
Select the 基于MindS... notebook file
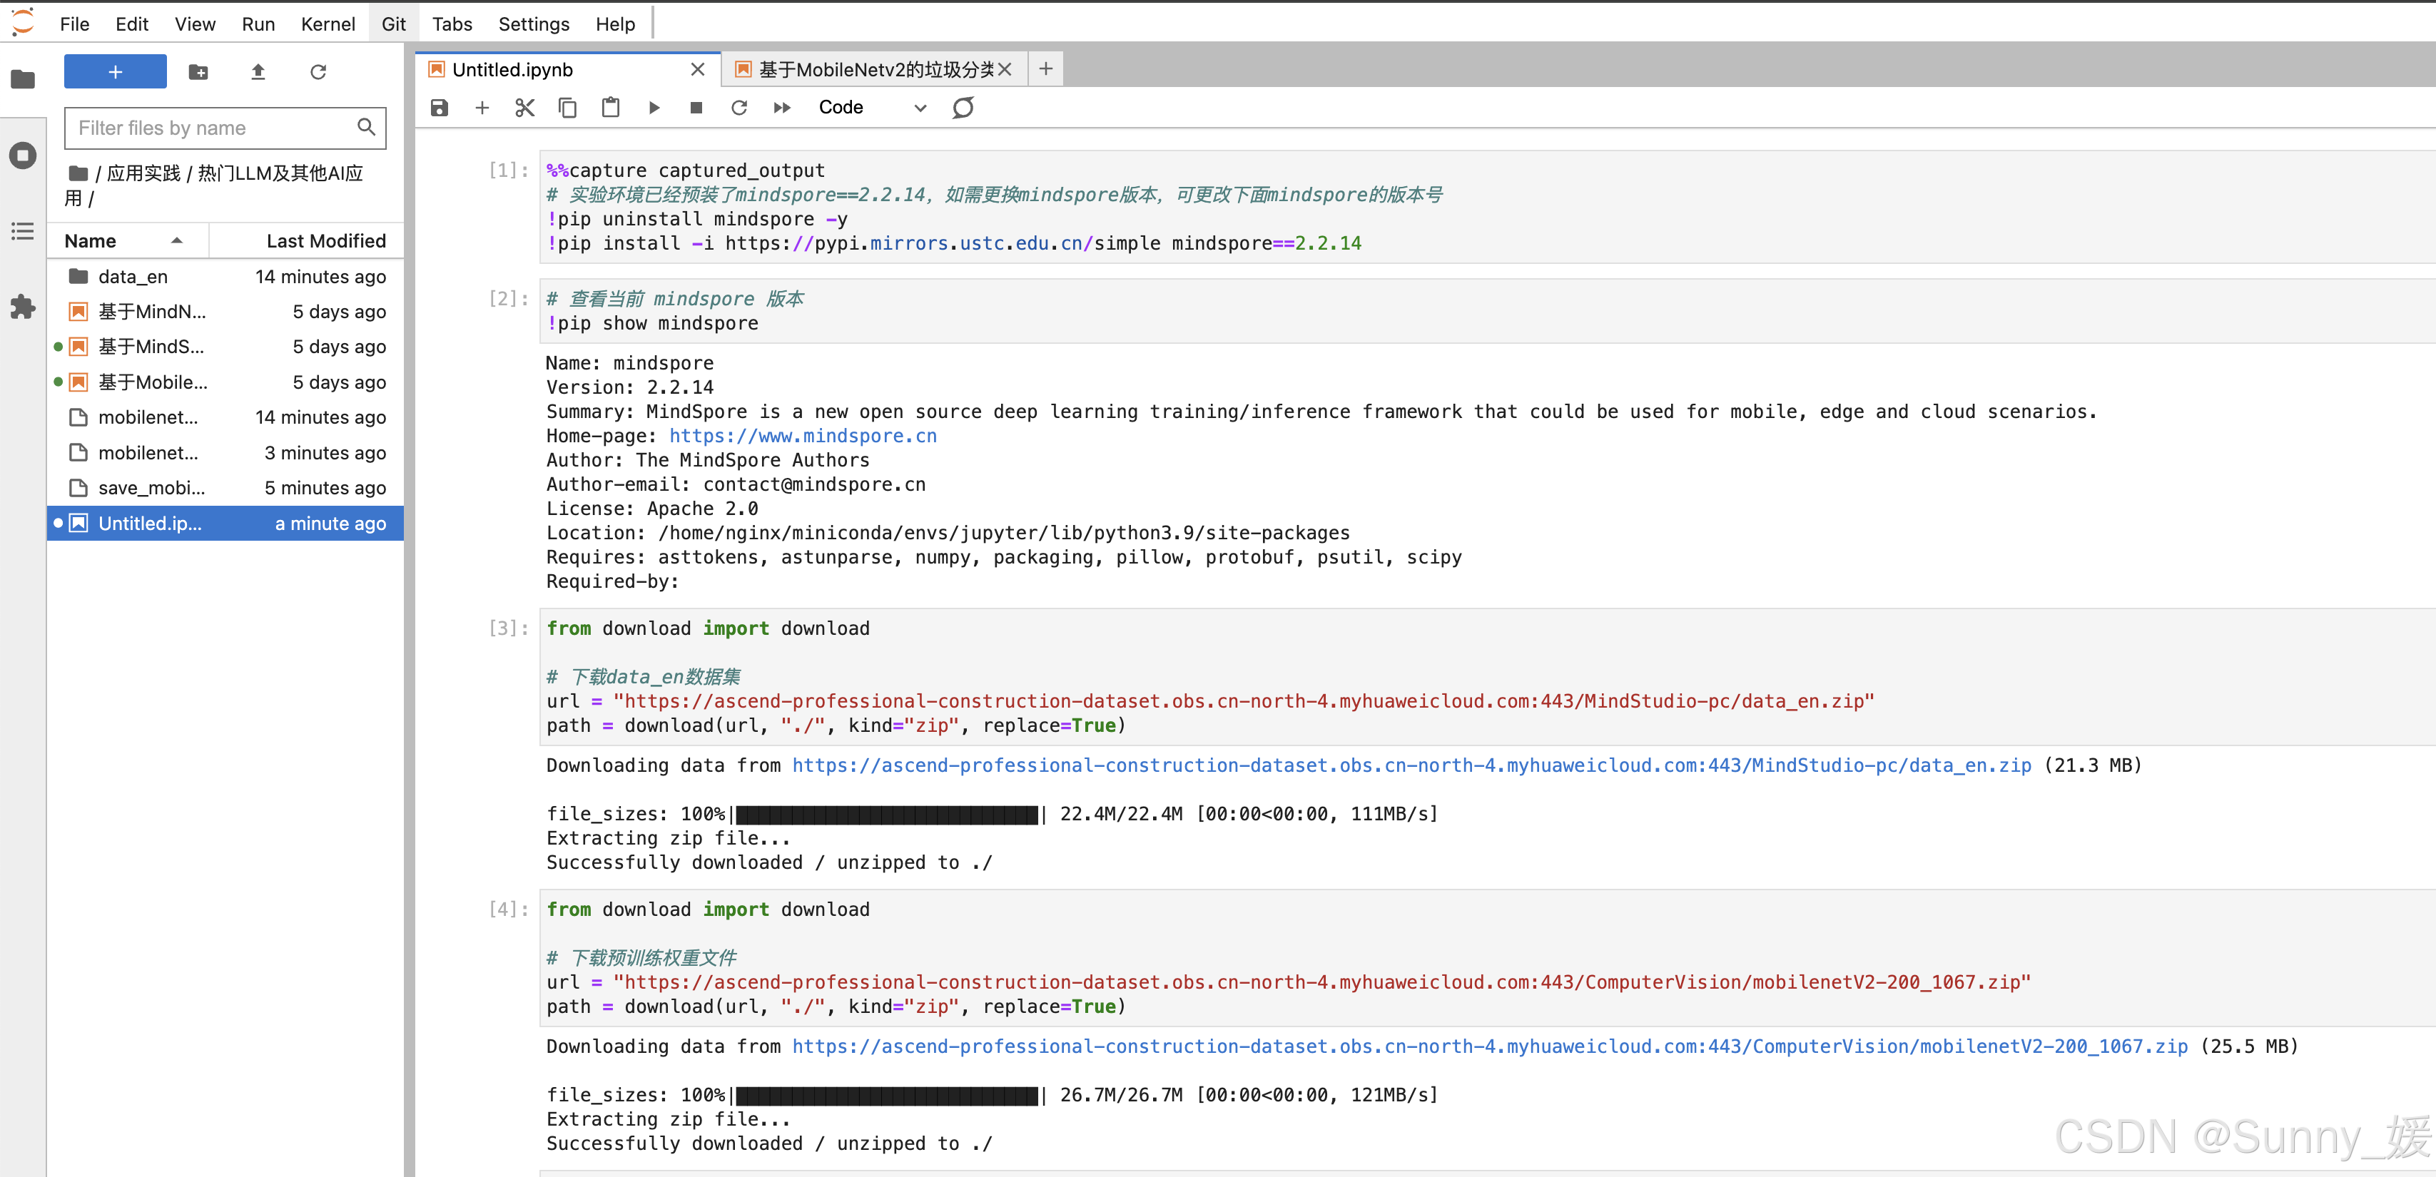coord(226,347)
